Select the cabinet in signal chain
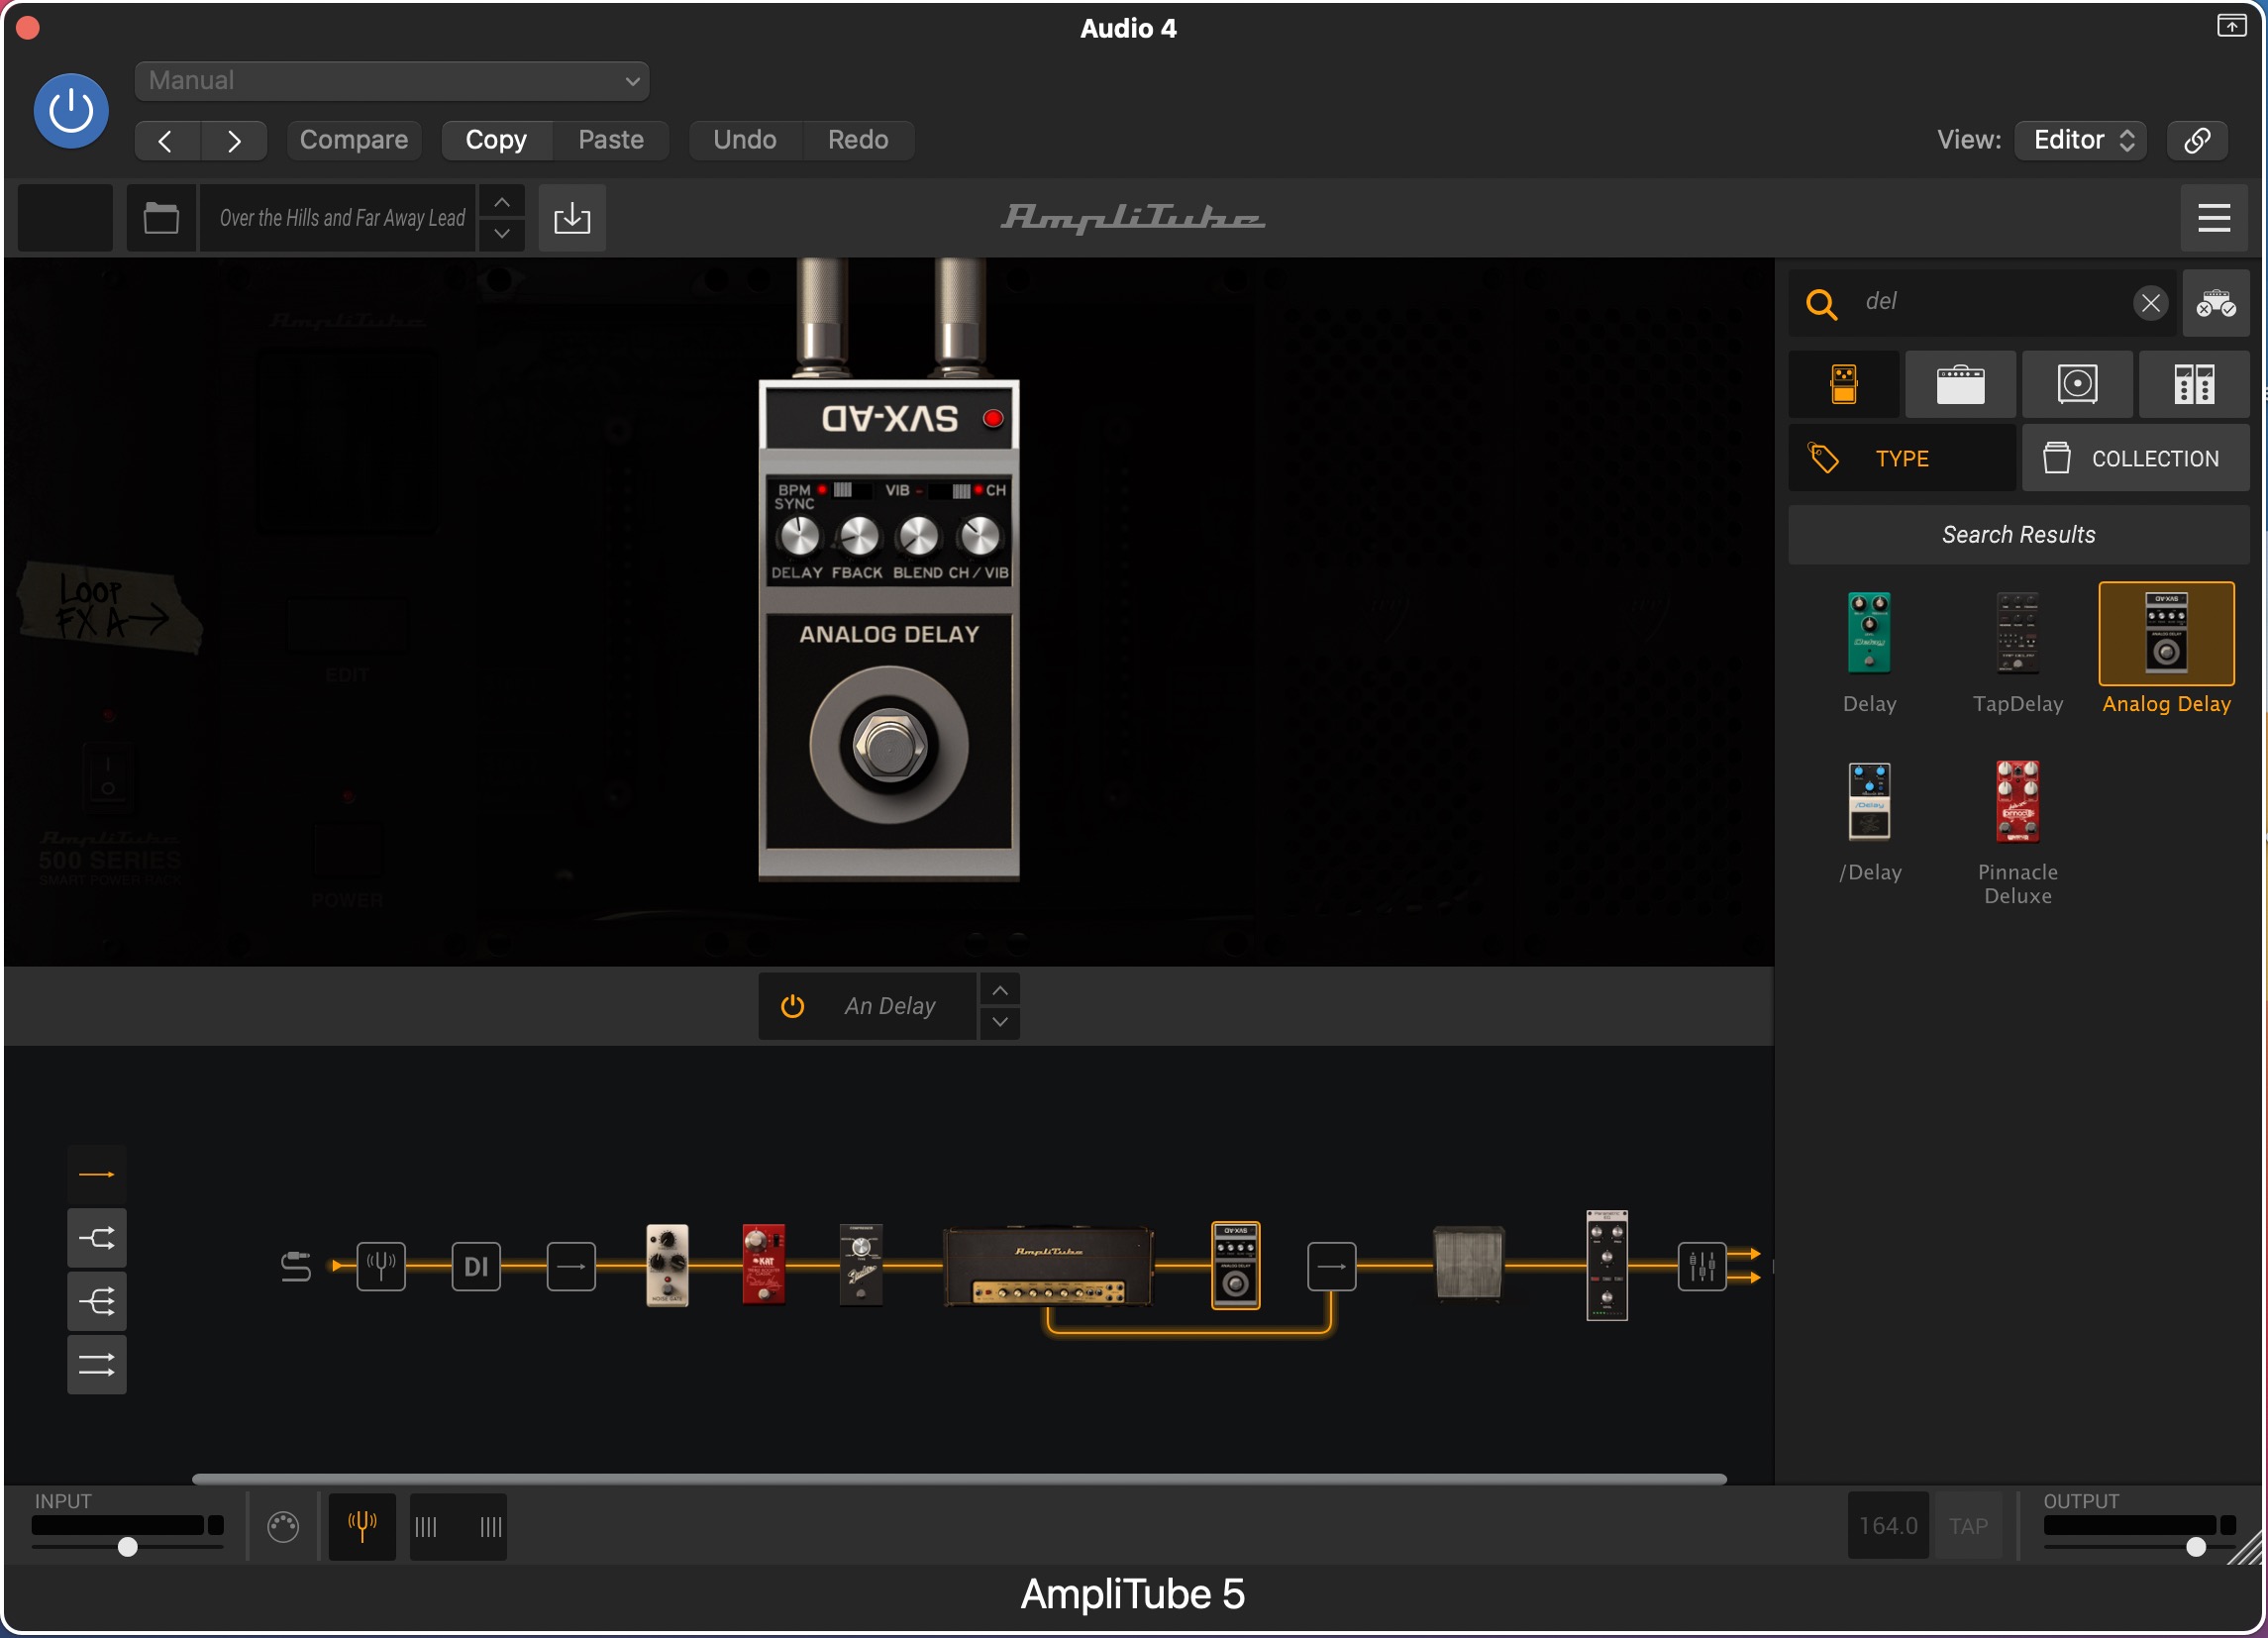 click(1468, 1265)
